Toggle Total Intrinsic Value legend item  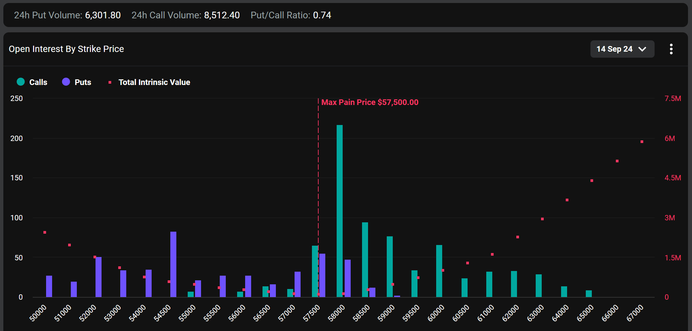pos(149,82)
